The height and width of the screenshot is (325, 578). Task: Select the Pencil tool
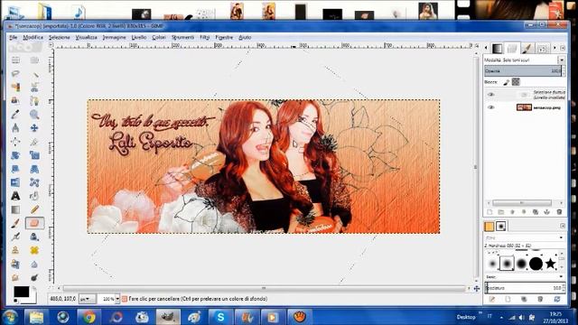(x=34, y=209)
